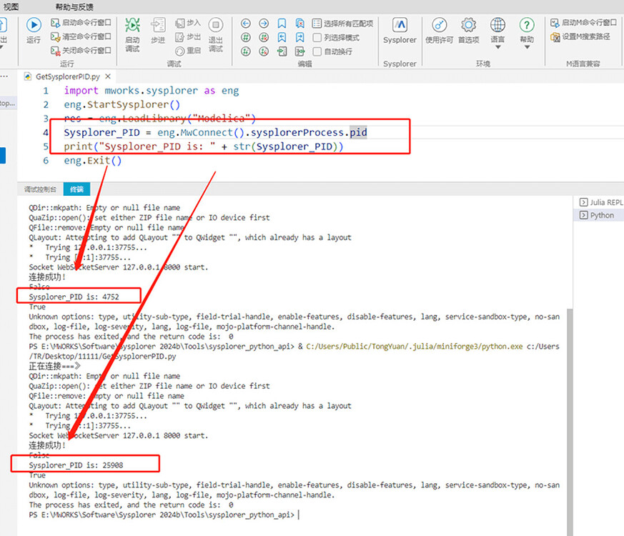This screenshot has height=536, width=624.
Task: Launch command window via 启动命令行窗口
Action: point(81,23)
